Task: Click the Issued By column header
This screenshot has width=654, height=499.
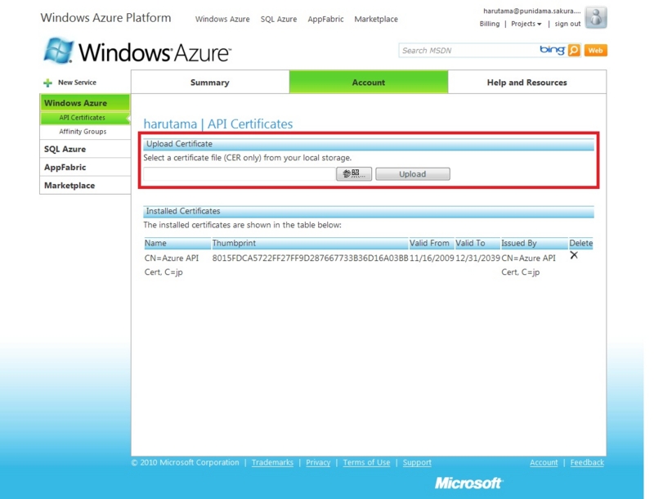Action: 535,243
